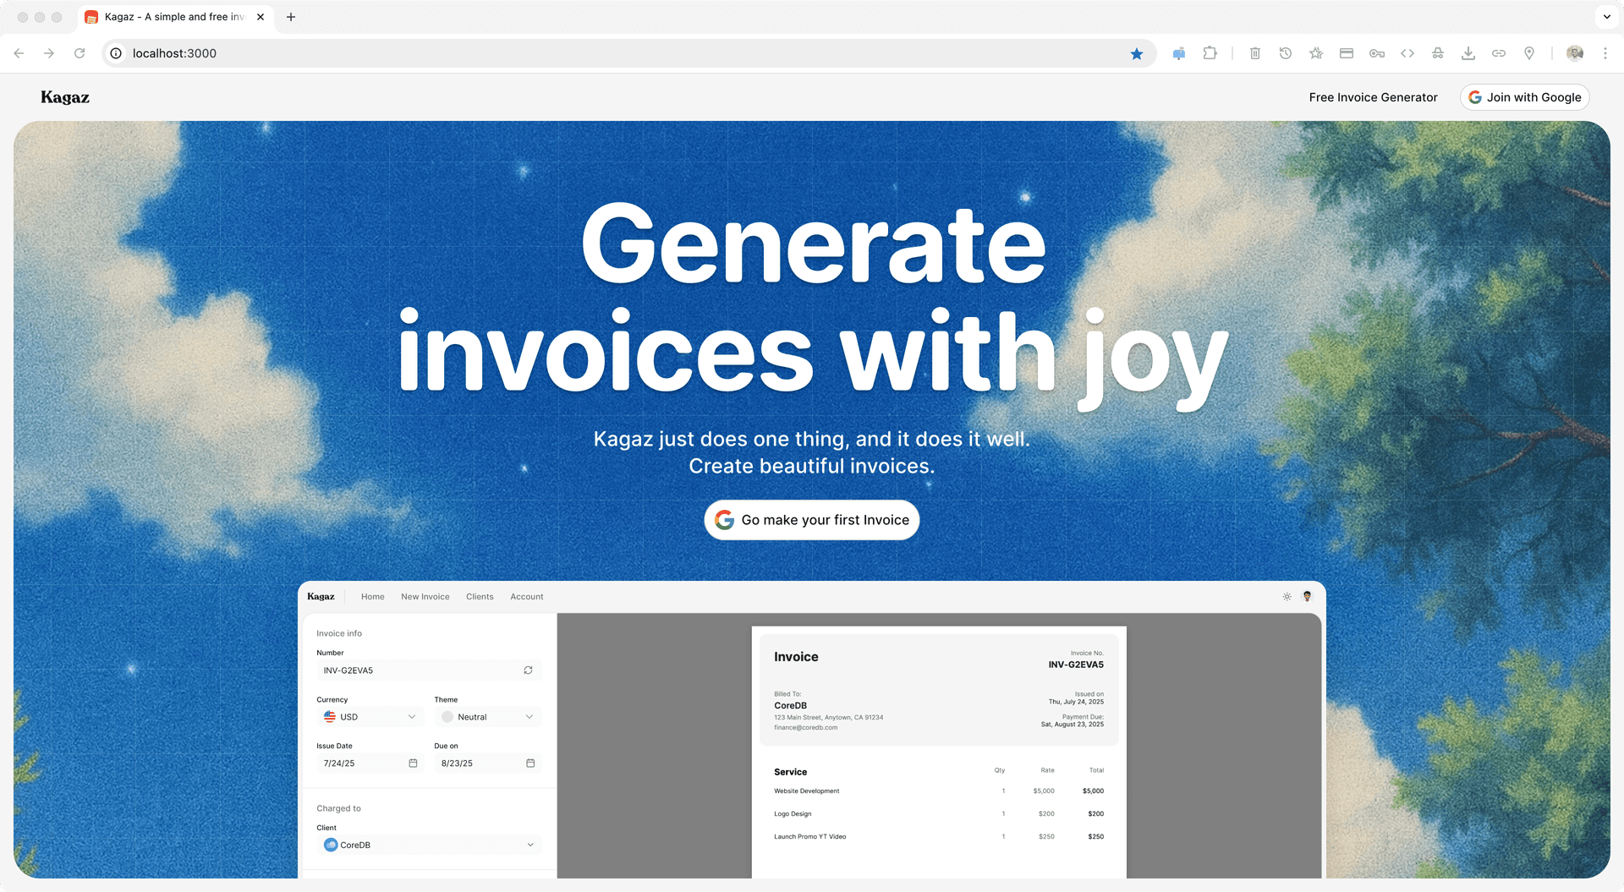Reload the page with the refresh arrow
This screenshot has height=892, width=1624.
point(80,52)
